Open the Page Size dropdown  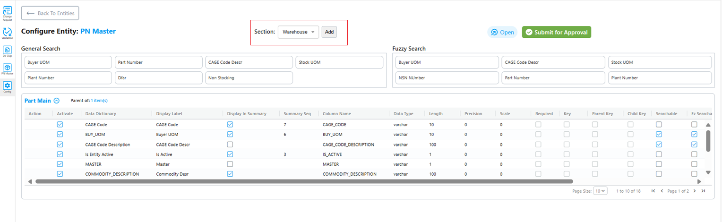pos(600,191)
